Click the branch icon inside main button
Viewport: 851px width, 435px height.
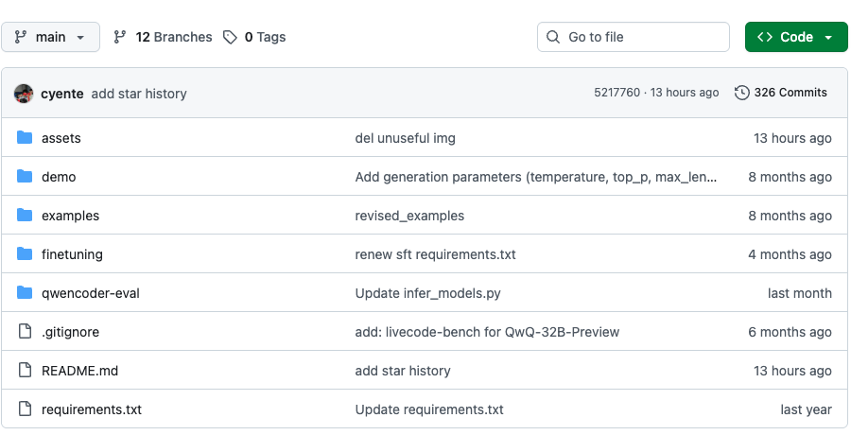coord(21,37)
